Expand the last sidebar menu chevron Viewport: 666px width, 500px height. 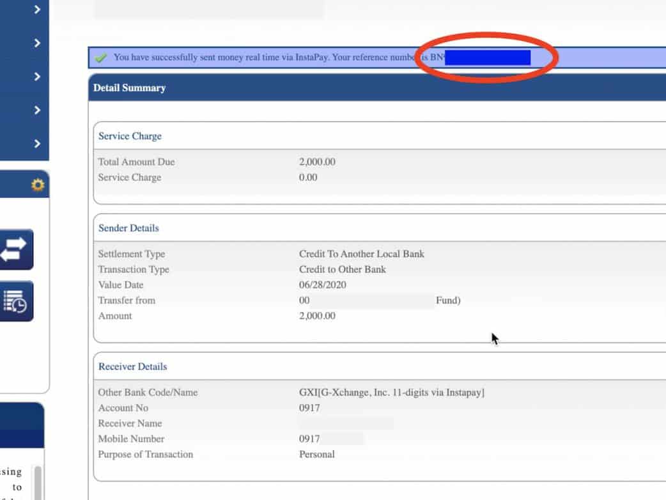pyautogui.click(x=37, y=144)
